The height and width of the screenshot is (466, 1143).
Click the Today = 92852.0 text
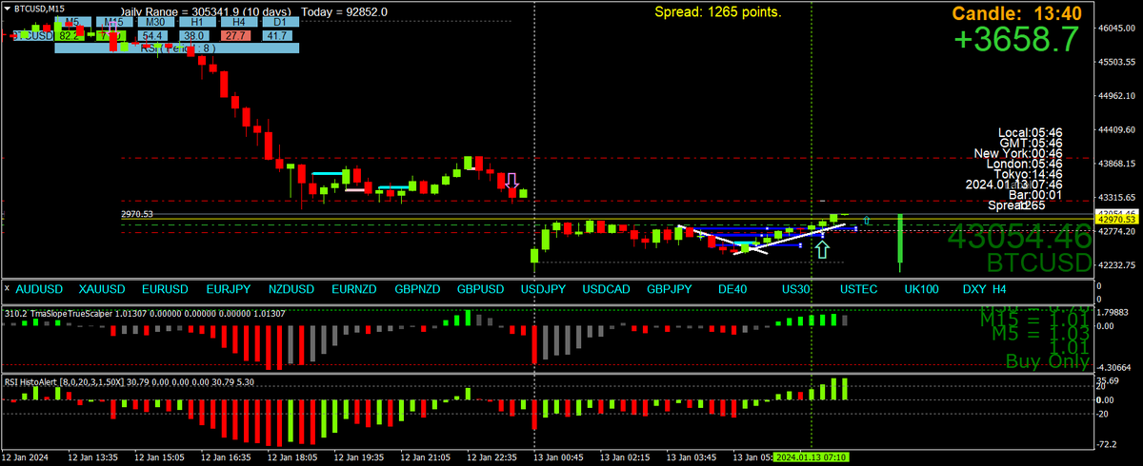[x=345, y=10]
